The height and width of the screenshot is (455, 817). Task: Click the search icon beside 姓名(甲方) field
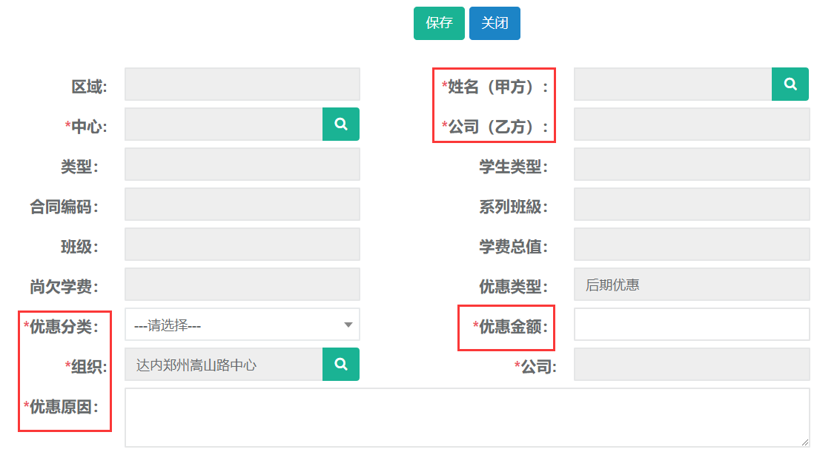(790, 84)
